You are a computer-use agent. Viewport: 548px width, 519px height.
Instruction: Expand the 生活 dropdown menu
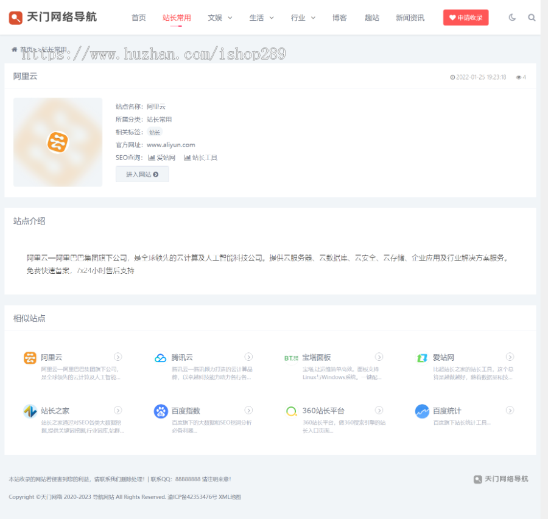pos(261,18)
